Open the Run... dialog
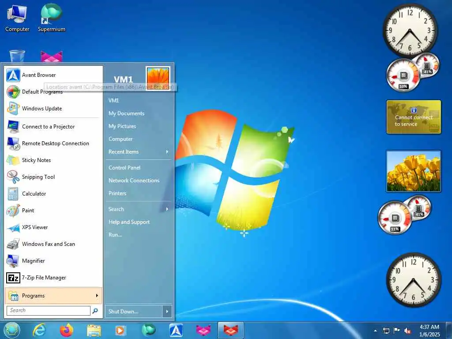Viewport: 452px width, 339px height. tap(115, 235)
